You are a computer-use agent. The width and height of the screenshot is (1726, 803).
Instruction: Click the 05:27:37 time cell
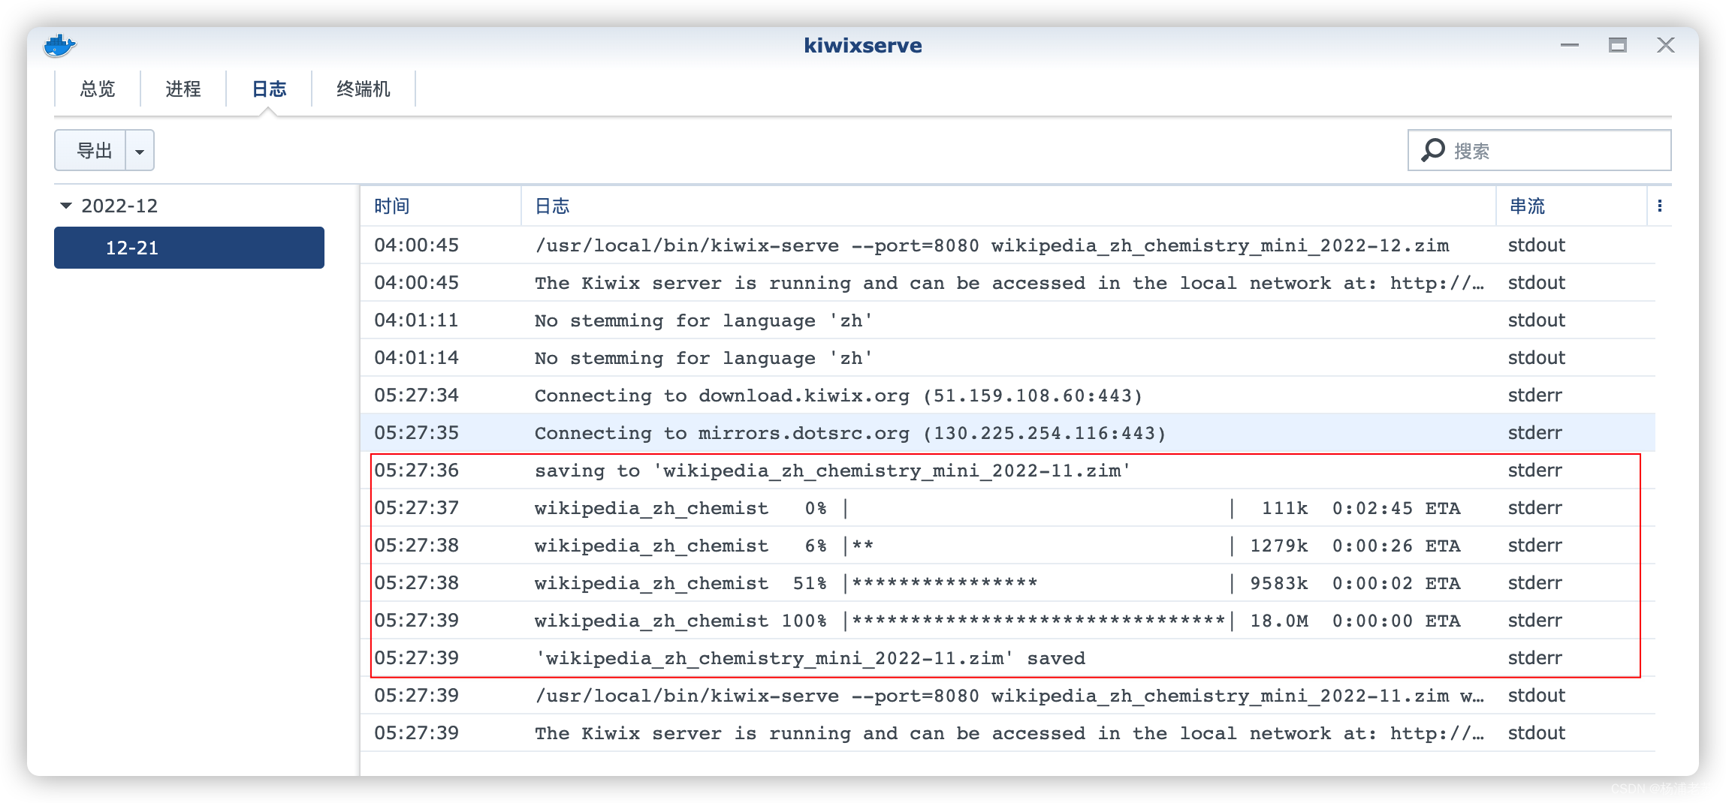[417, 507]
